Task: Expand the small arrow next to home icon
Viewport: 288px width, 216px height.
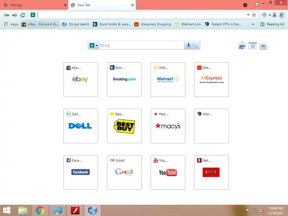Action: pos(270,15)
